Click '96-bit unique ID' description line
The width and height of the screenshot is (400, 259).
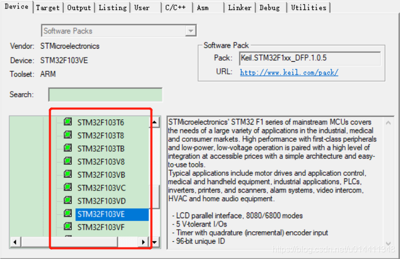[x=199, y=241]
